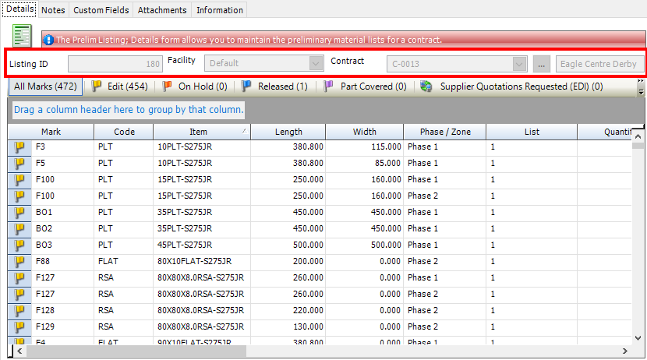Open Supplier Quotations Requested (EDI) filter
647x360 pixels.
[512, 86]
